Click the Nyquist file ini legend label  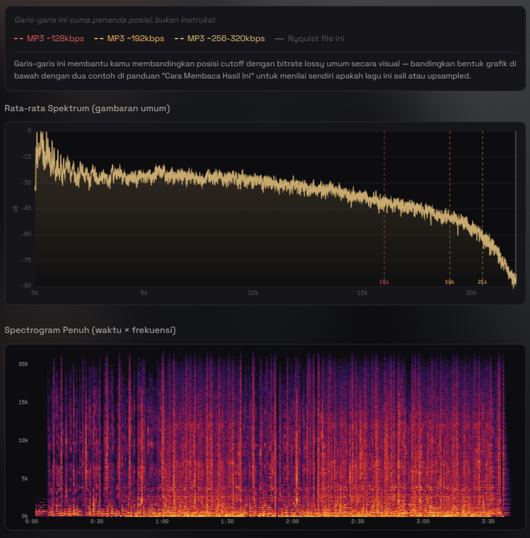pyautogui.click(x=316, y=39)
